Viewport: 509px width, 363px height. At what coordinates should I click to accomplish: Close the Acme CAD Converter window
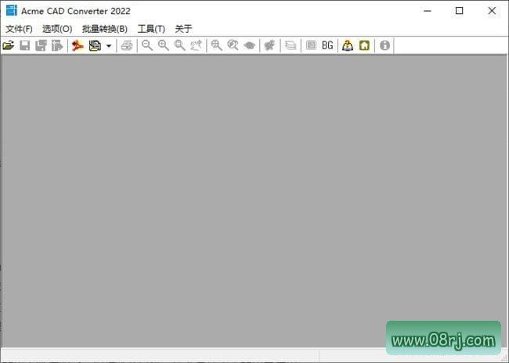pos(492,11)
